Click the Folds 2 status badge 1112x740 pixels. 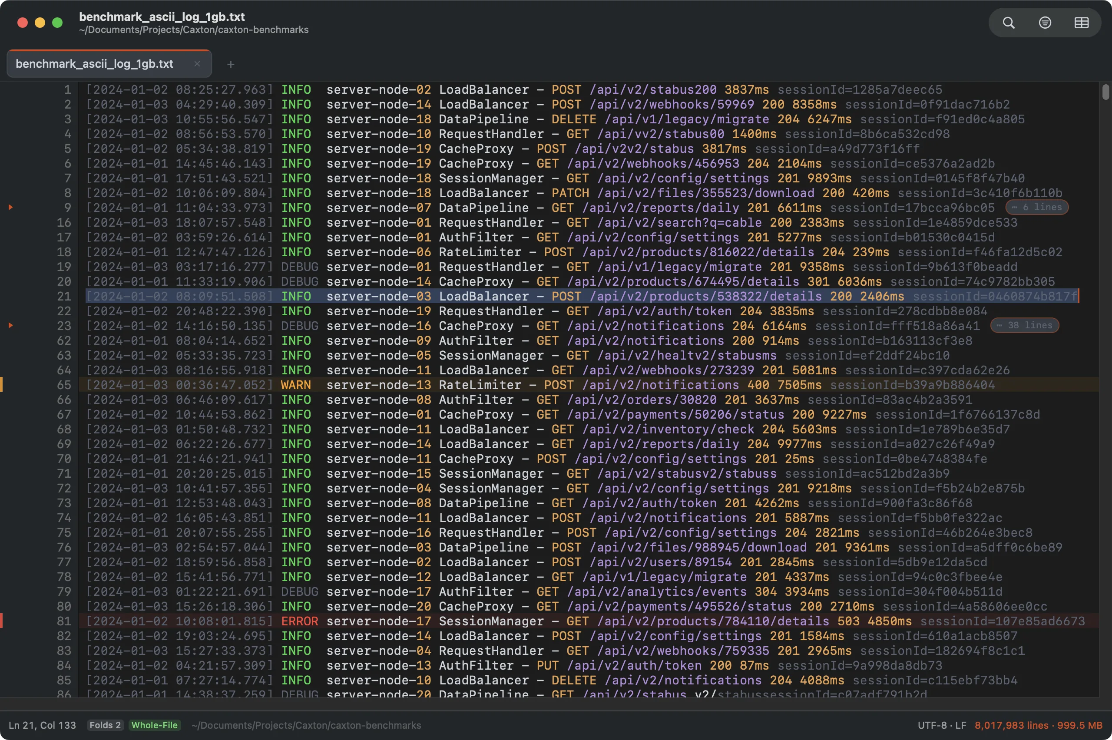105,725
